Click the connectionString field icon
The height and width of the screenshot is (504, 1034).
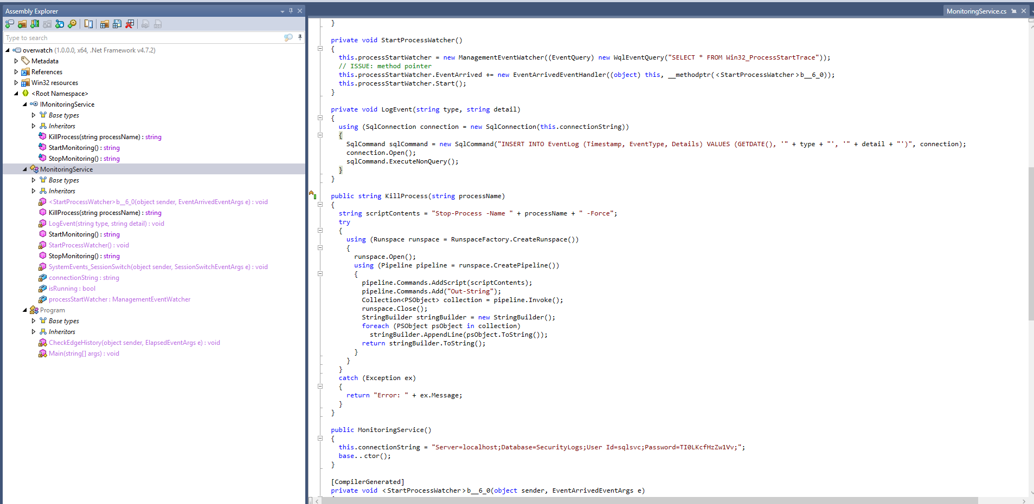43,277
